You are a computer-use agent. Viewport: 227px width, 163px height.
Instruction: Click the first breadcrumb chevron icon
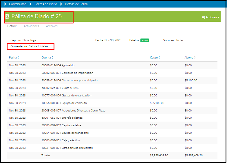[x=5, y=4]
